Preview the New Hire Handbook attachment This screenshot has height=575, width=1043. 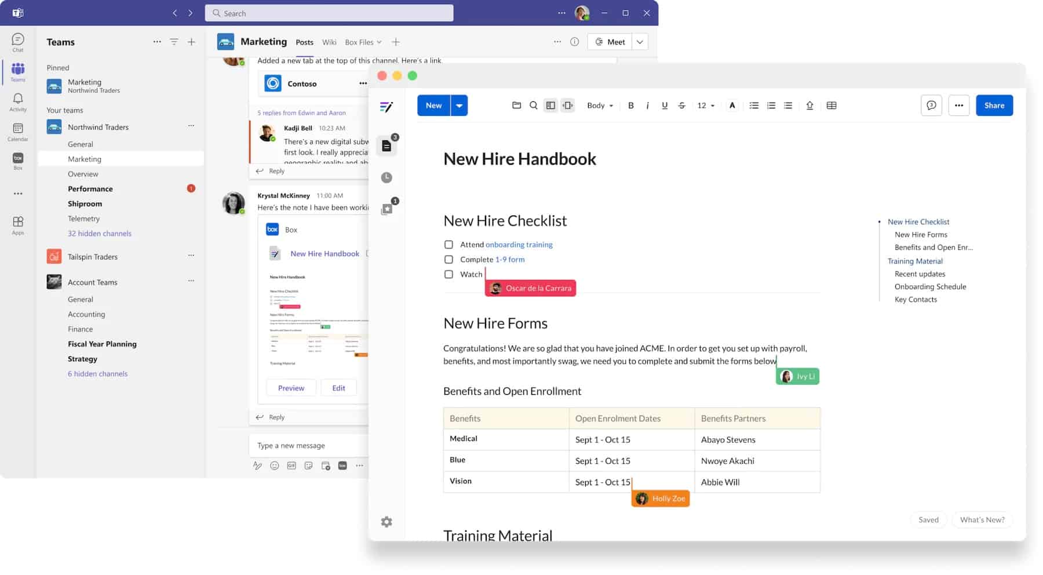coord(291,387)
